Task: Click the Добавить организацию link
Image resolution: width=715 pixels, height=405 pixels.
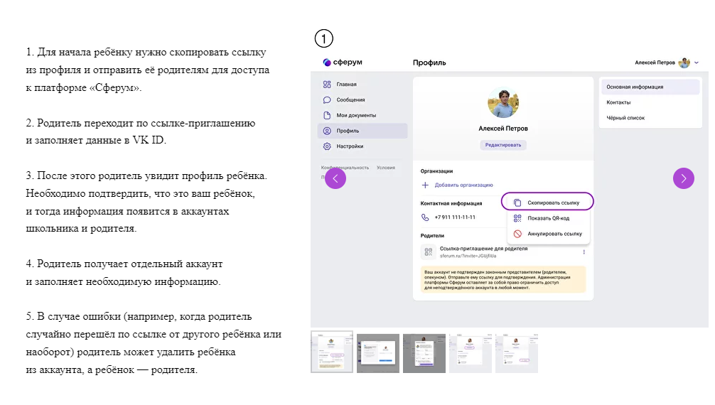Action: click(463, 185)
